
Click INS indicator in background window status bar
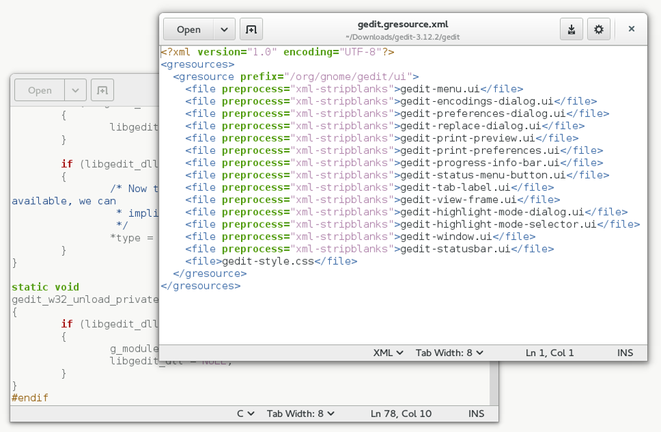[x=476, y=413]
